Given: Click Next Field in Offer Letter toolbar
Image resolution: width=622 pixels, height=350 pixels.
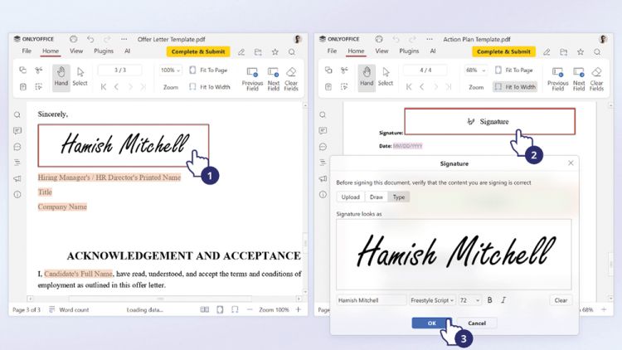Looking at the screenshot, I should (x=274, y=79).
